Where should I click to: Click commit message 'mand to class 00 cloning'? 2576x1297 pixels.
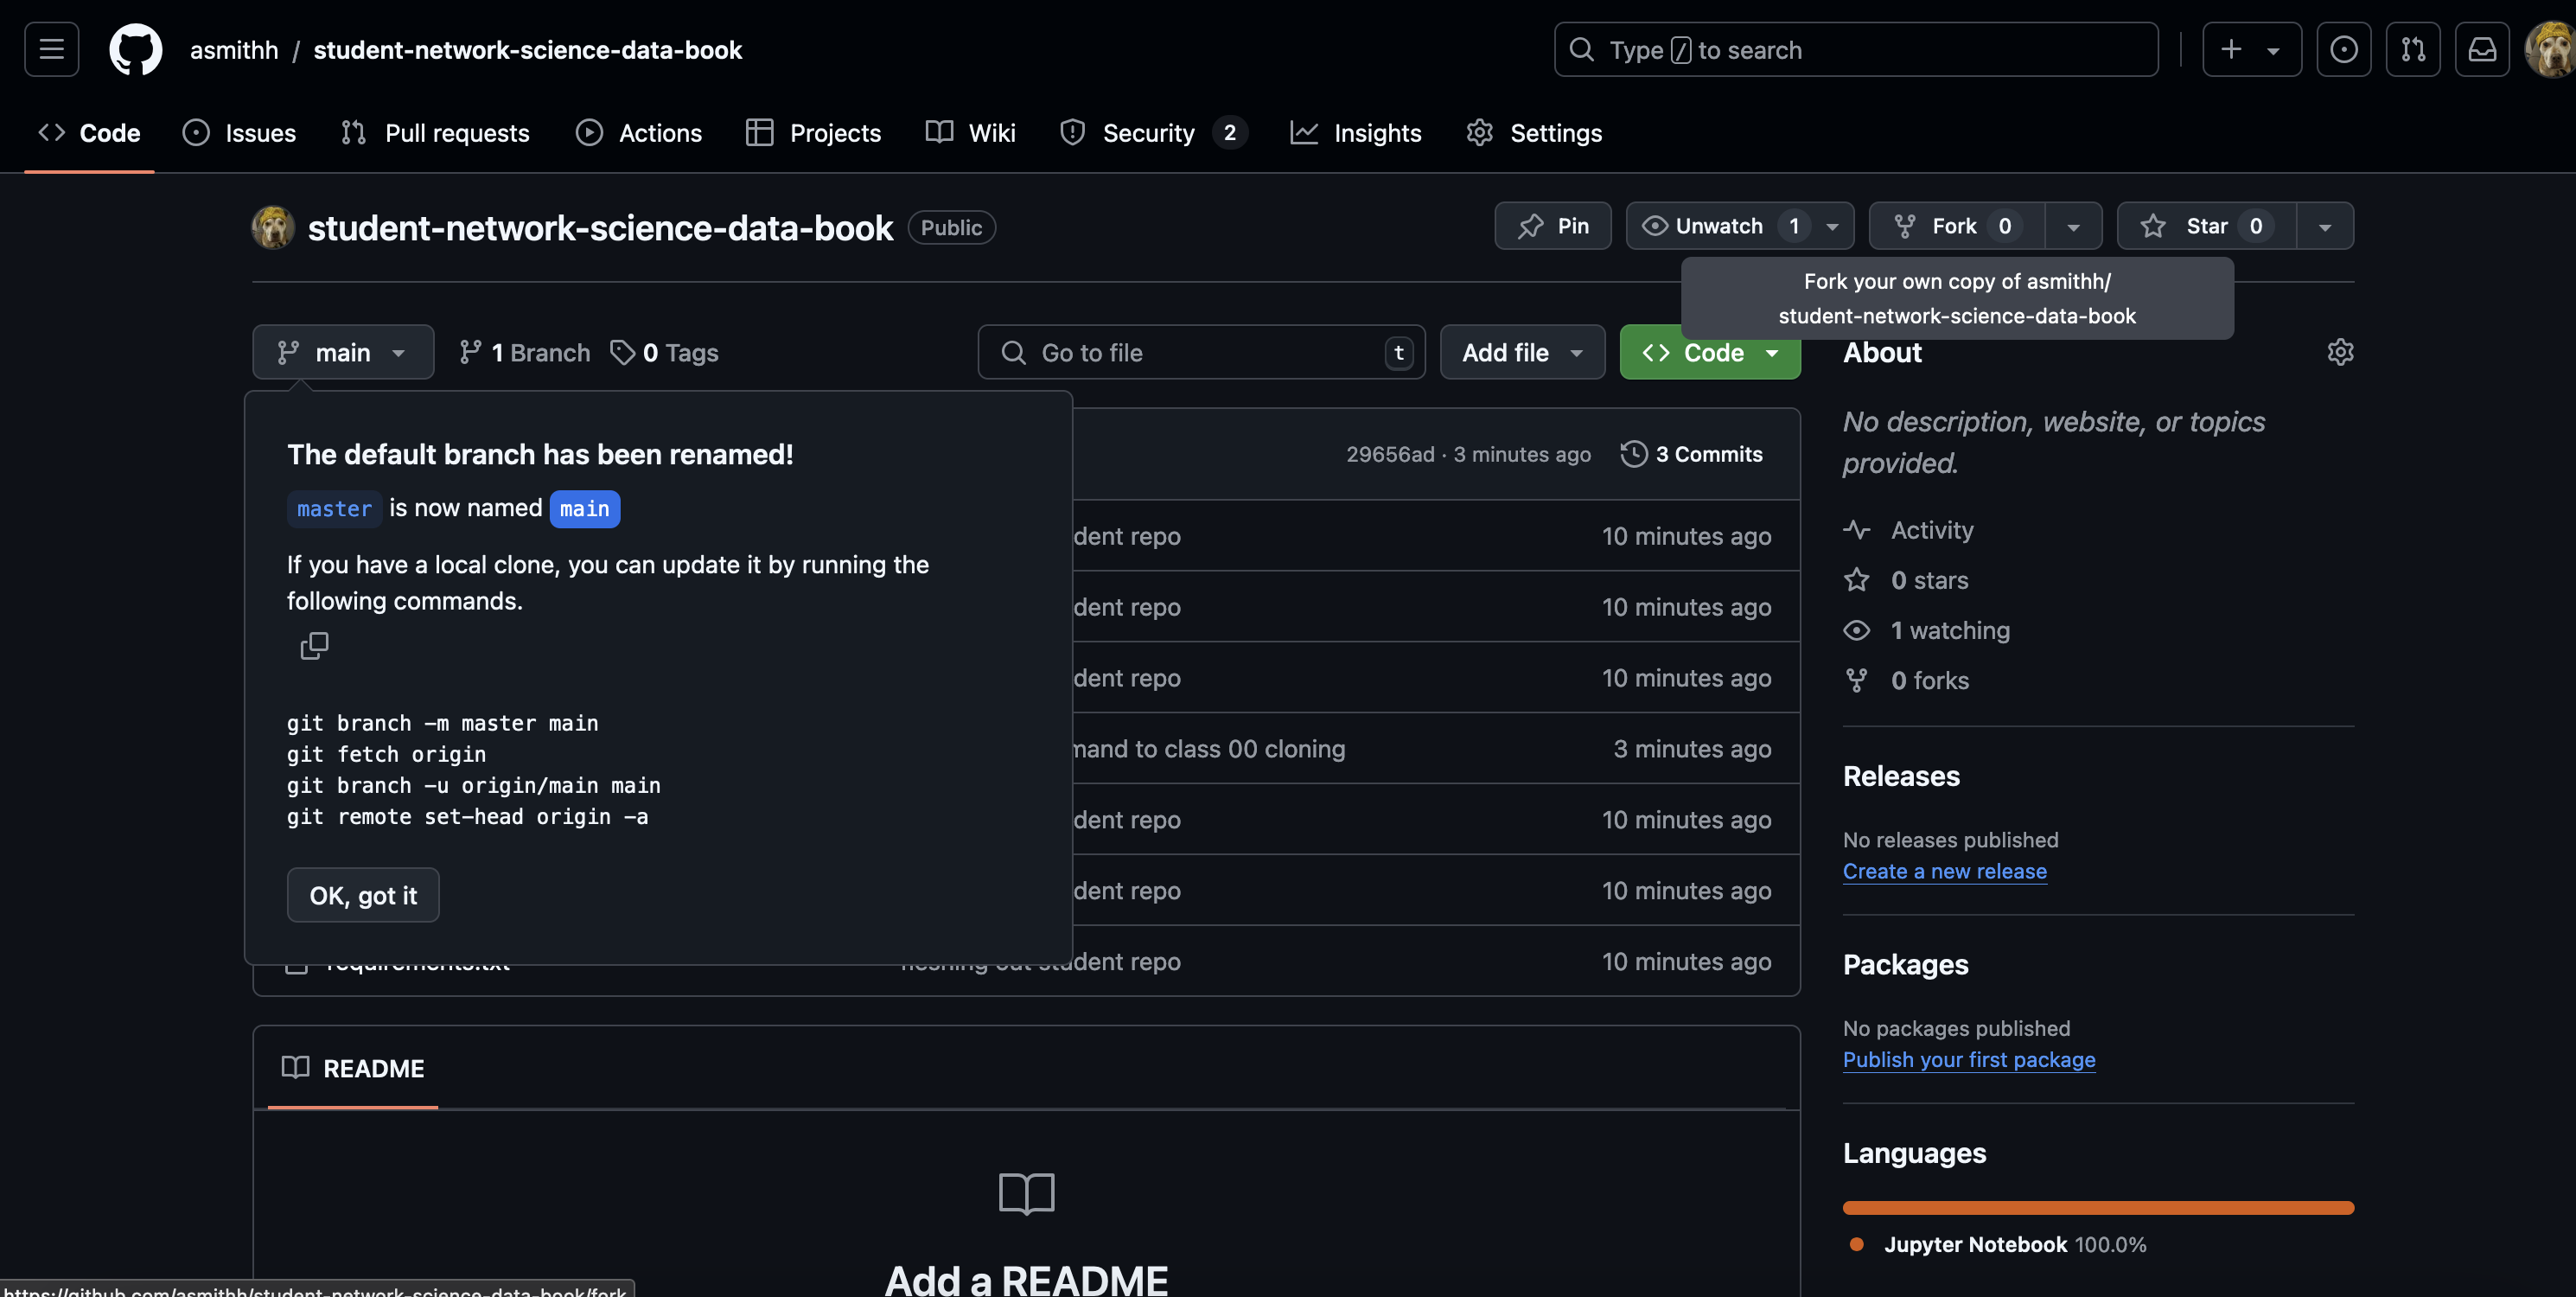[1209, 748]
